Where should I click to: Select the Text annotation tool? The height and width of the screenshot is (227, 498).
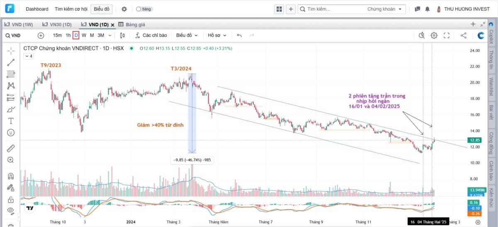pyautogui.click(x=11, y=121)
